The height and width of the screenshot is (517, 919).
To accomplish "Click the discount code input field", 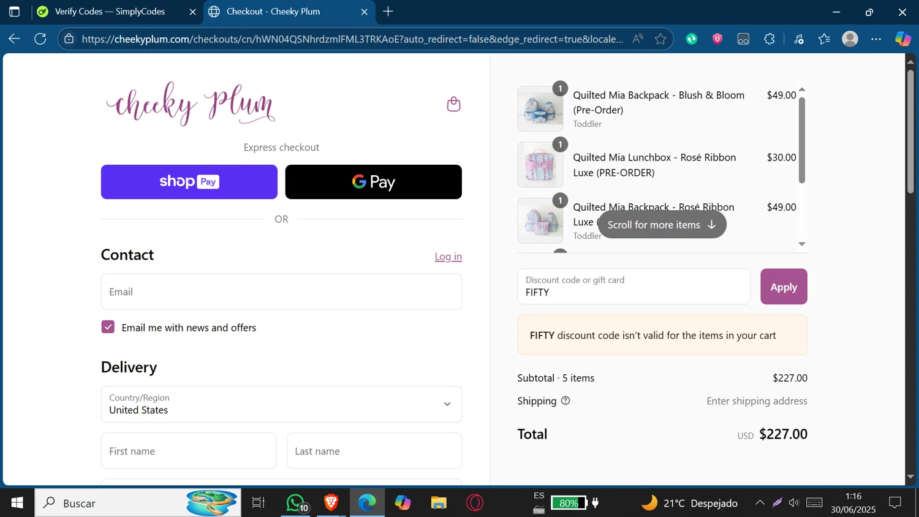I will [633, 287].
